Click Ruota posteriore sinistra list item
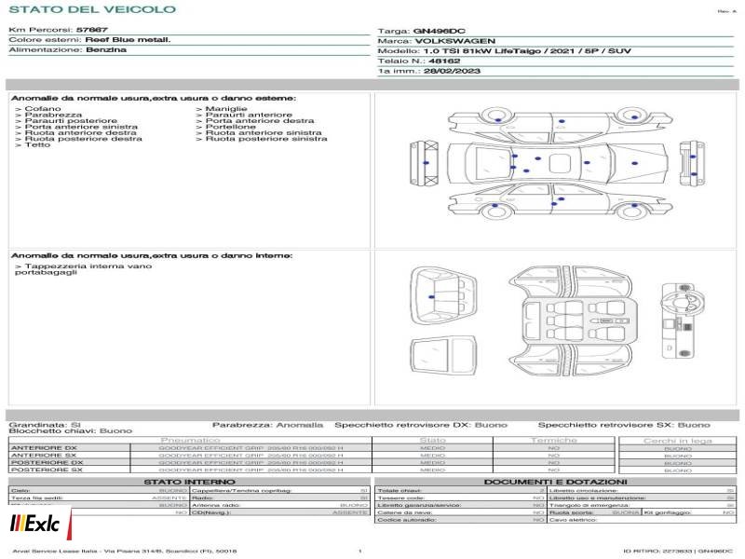 click(262, 139)
